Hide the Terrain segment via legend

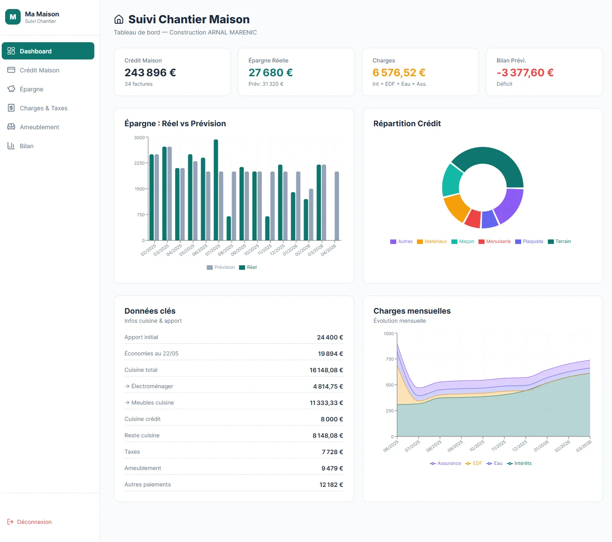pos(559,241)
